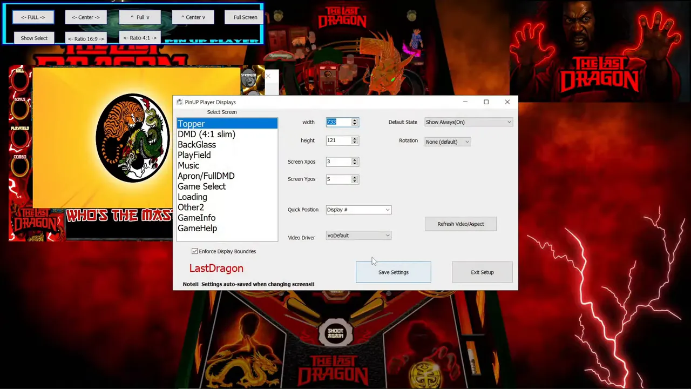
Task: Click the '^ Center v' button
Action: click(193, 17)
